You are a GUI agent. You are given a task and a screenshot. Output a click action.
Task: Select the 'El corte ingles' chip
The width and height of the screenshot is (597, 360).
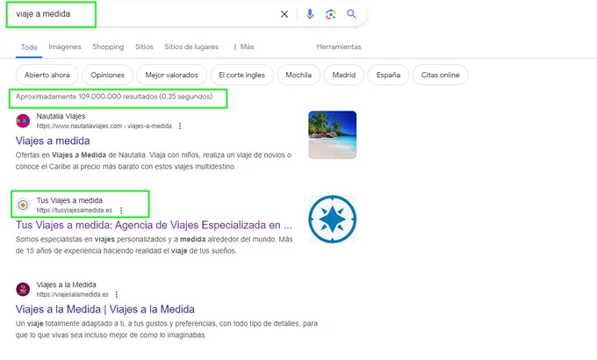point(241,75)
